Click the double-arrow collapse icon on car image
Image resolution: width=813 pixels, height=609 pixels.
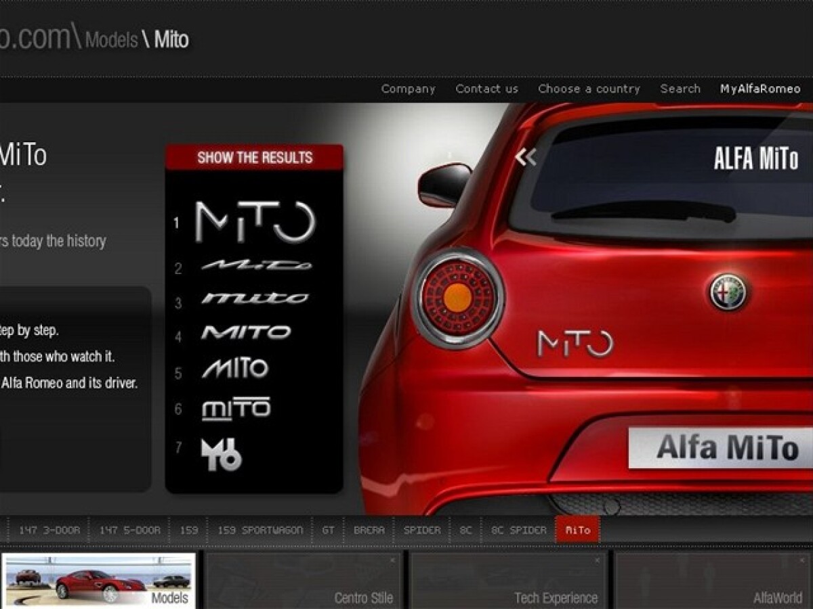(525, 157)
